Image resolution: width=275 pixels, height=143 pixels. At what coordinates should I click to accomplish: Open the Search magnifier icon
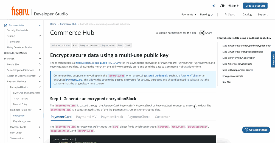(226, 15)
